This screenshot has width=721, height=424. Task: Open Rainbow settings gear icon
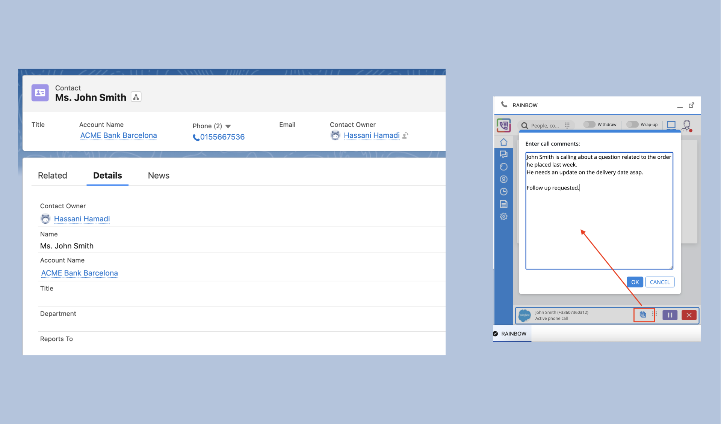pyautogui.click(x=503, y=217)
